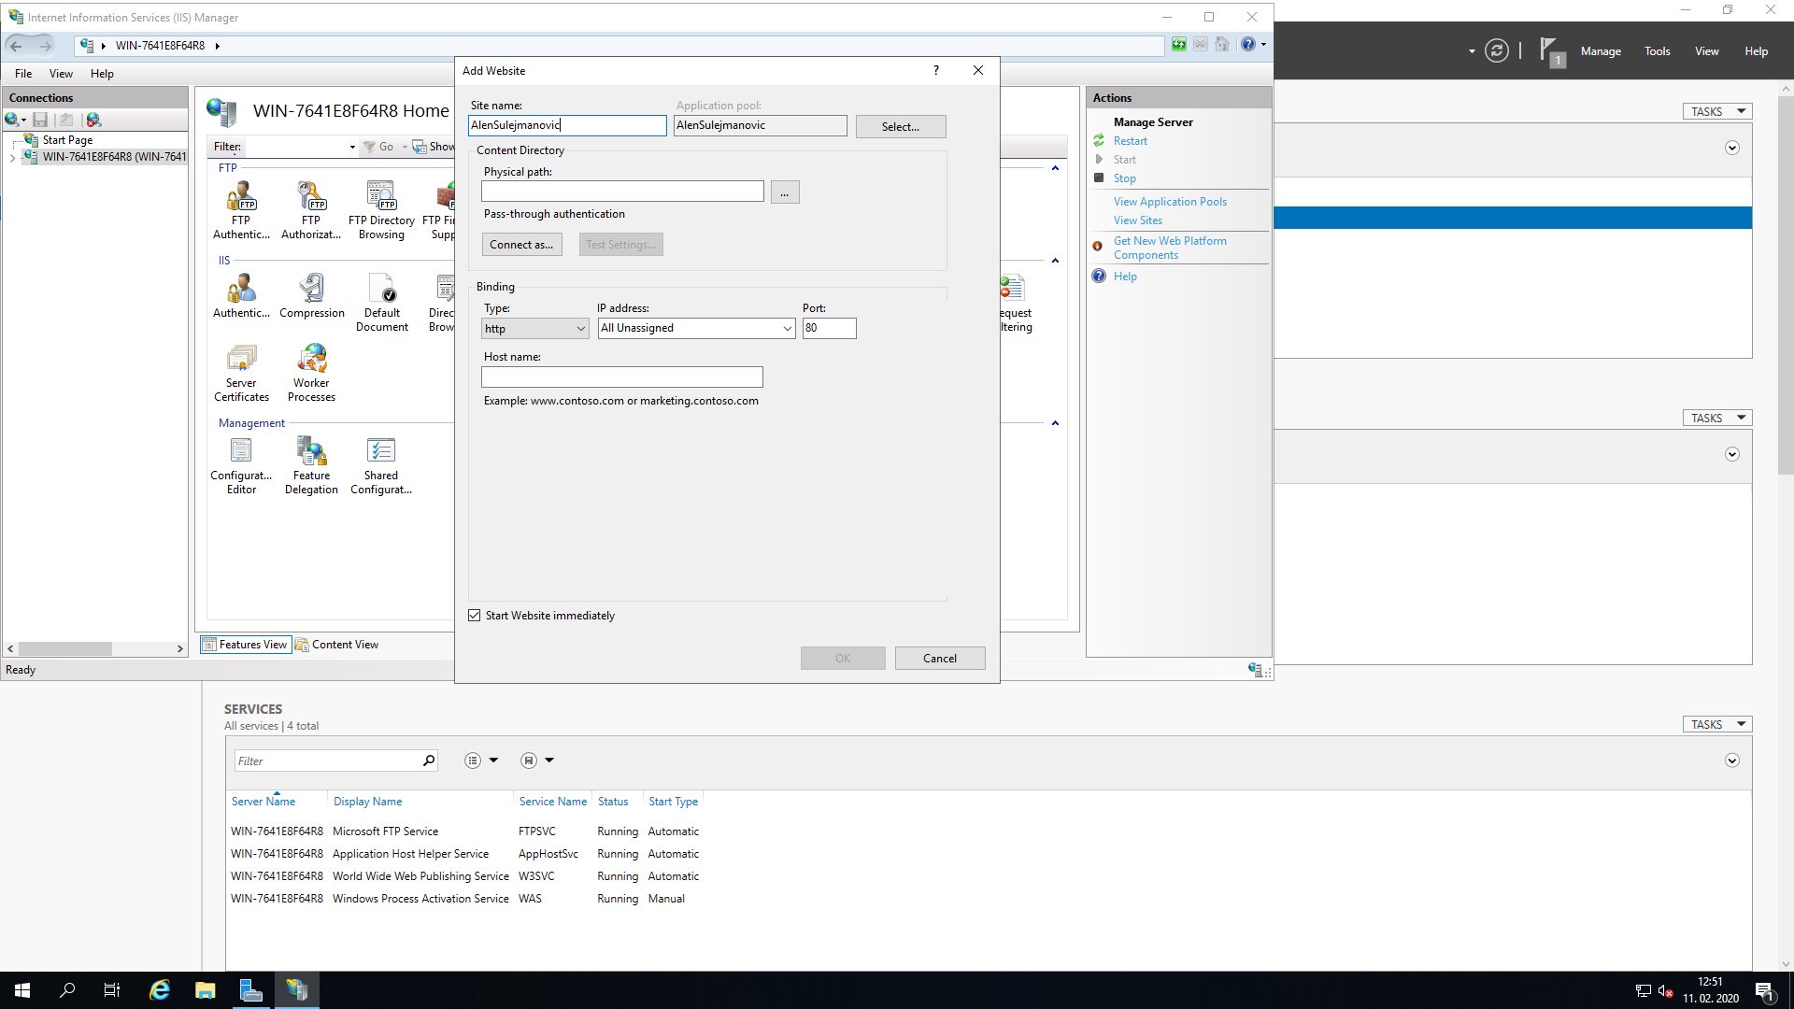
Task: Switch to Features View tab
Action: pyautogui.click(x=246, y=645)
